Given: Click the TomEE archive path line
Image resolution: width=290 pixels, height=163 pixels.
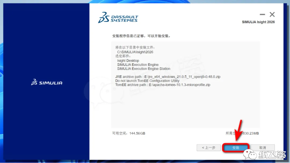Looking at the screenshot, I should [163, 85].
